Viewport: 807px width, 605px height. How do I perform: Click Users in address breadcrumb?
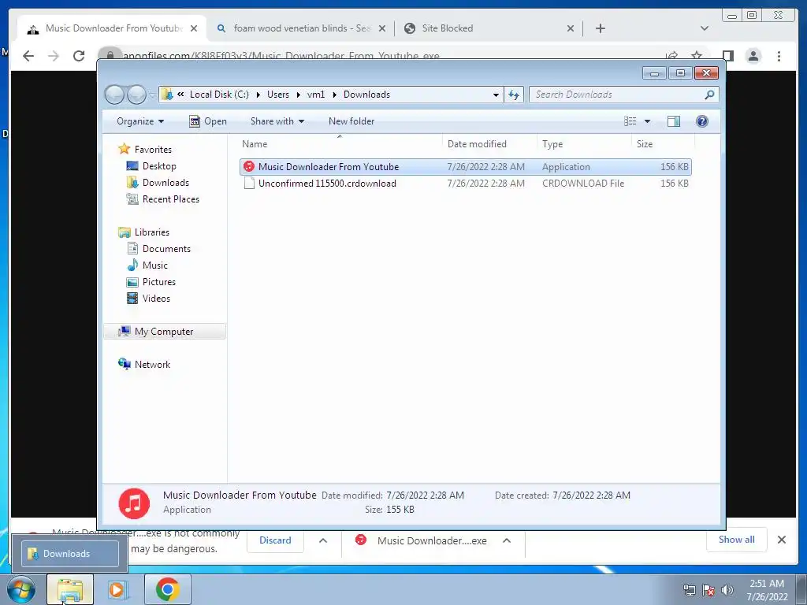278,95
